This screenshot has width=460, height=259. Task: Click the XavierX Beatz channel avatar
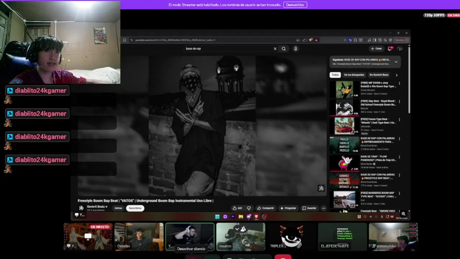(x=82, y=208)
